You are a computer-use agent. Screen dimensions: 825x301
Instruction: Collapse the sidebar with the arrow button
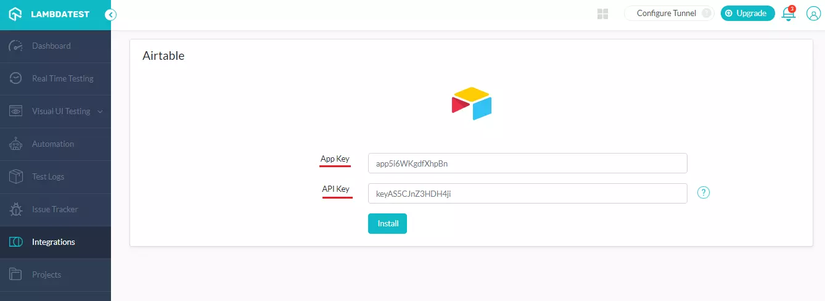tap(111, 15)
